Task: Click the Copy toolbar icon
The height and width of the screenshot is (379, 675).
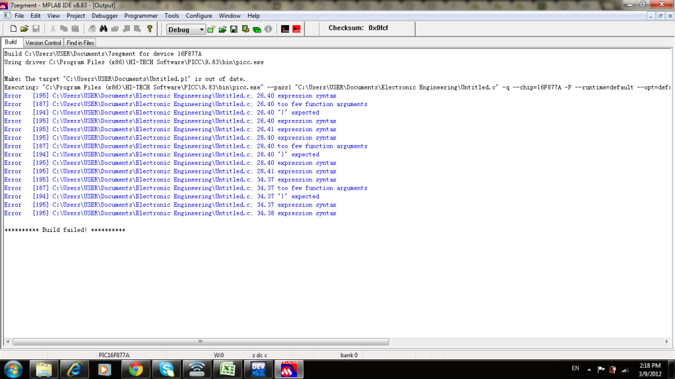Action: point(64,29)
